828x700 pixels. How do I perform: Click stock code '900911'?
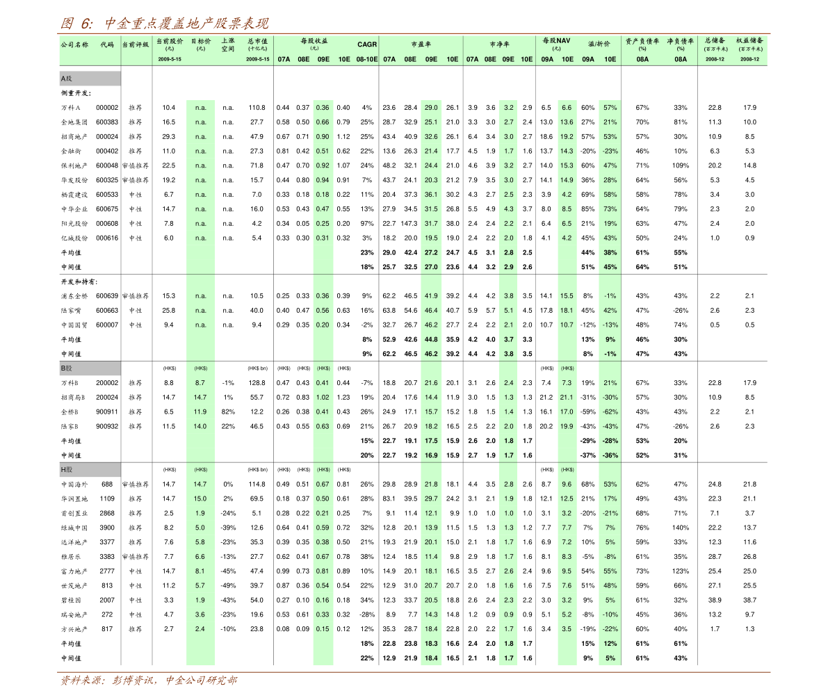pyautogui.click(x=107, y=412)
